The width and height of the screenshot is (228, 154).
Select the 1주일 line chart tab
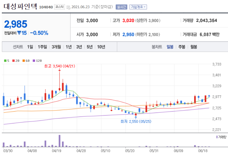point(42,47)
